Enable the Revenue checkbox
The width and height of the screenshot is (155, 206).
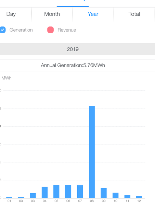(50, 30)
